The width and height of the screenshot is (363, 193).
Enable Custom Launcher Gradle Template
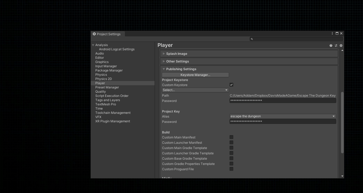point(231,153)
